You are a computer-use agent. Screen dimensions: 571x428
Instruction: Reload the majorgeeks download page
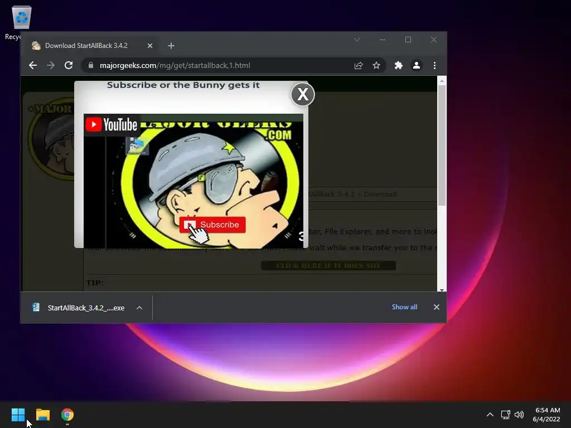click(69, 66)
